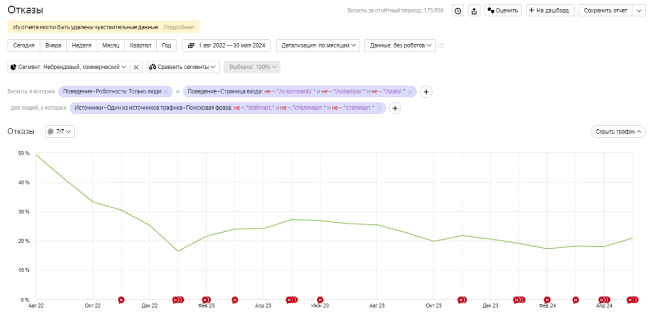Open the Детализация: по месяцам dropdown

(318, 46)
